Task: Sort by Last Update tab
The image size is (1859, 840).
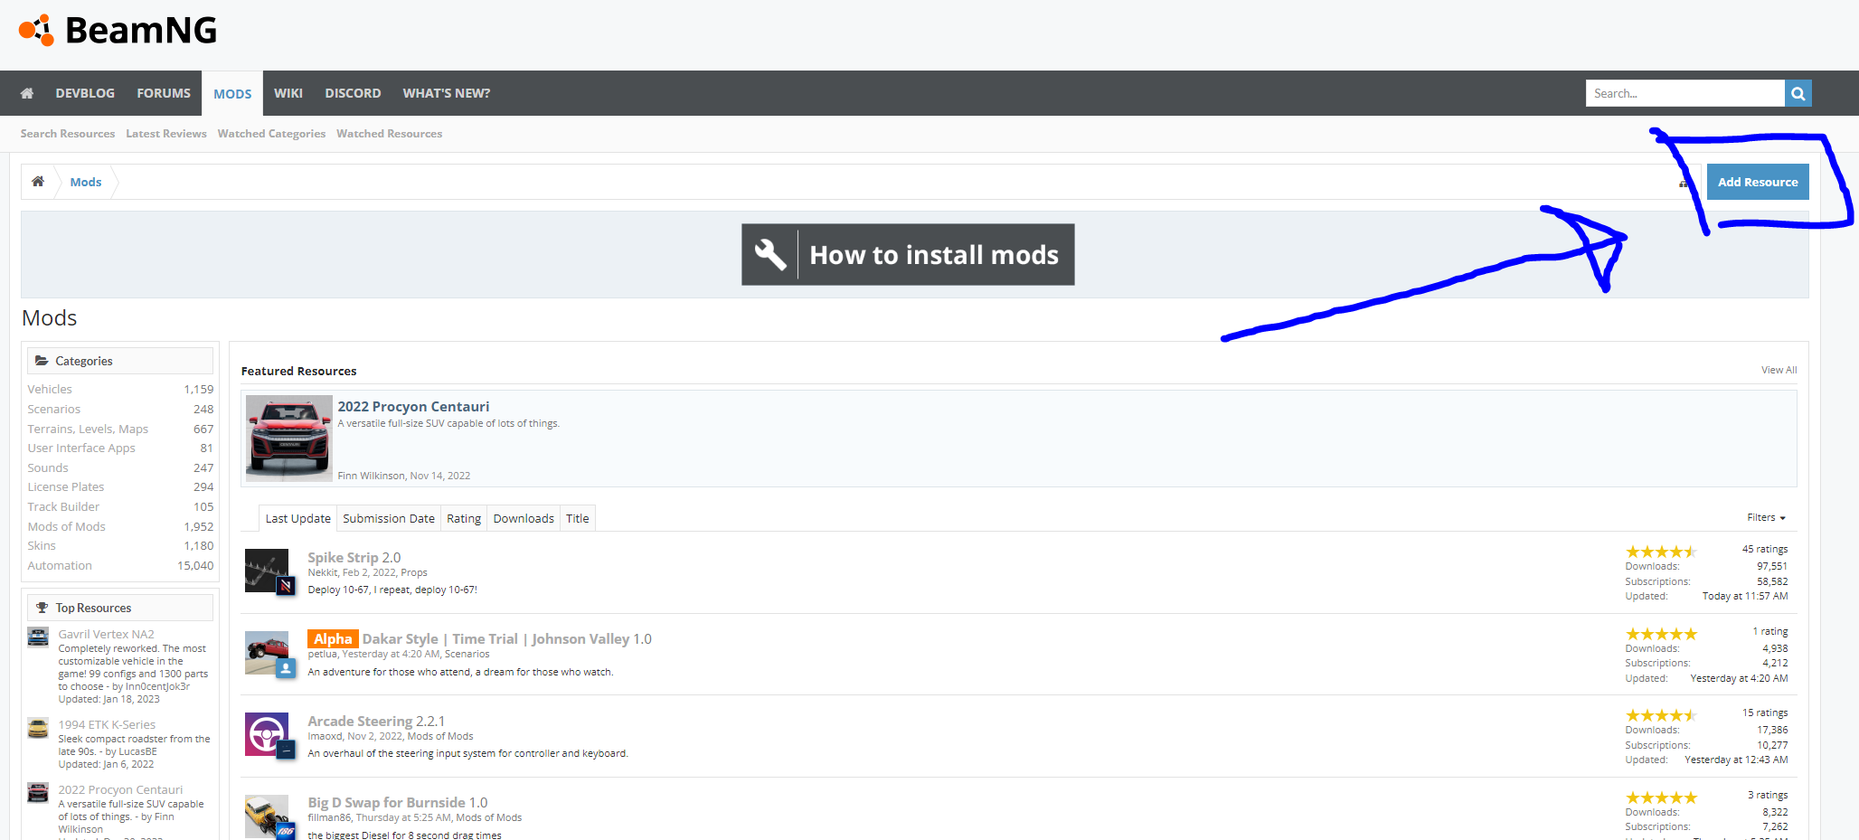Action: tap(297, 518)
